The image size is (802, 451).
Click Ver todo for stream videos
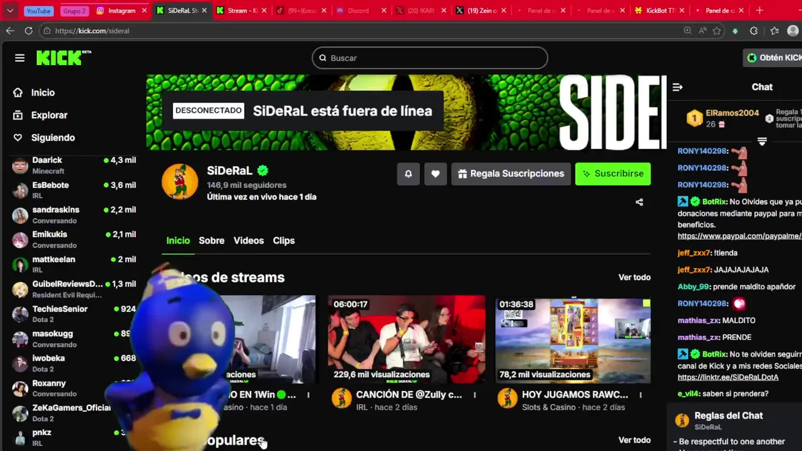[634, 277]
